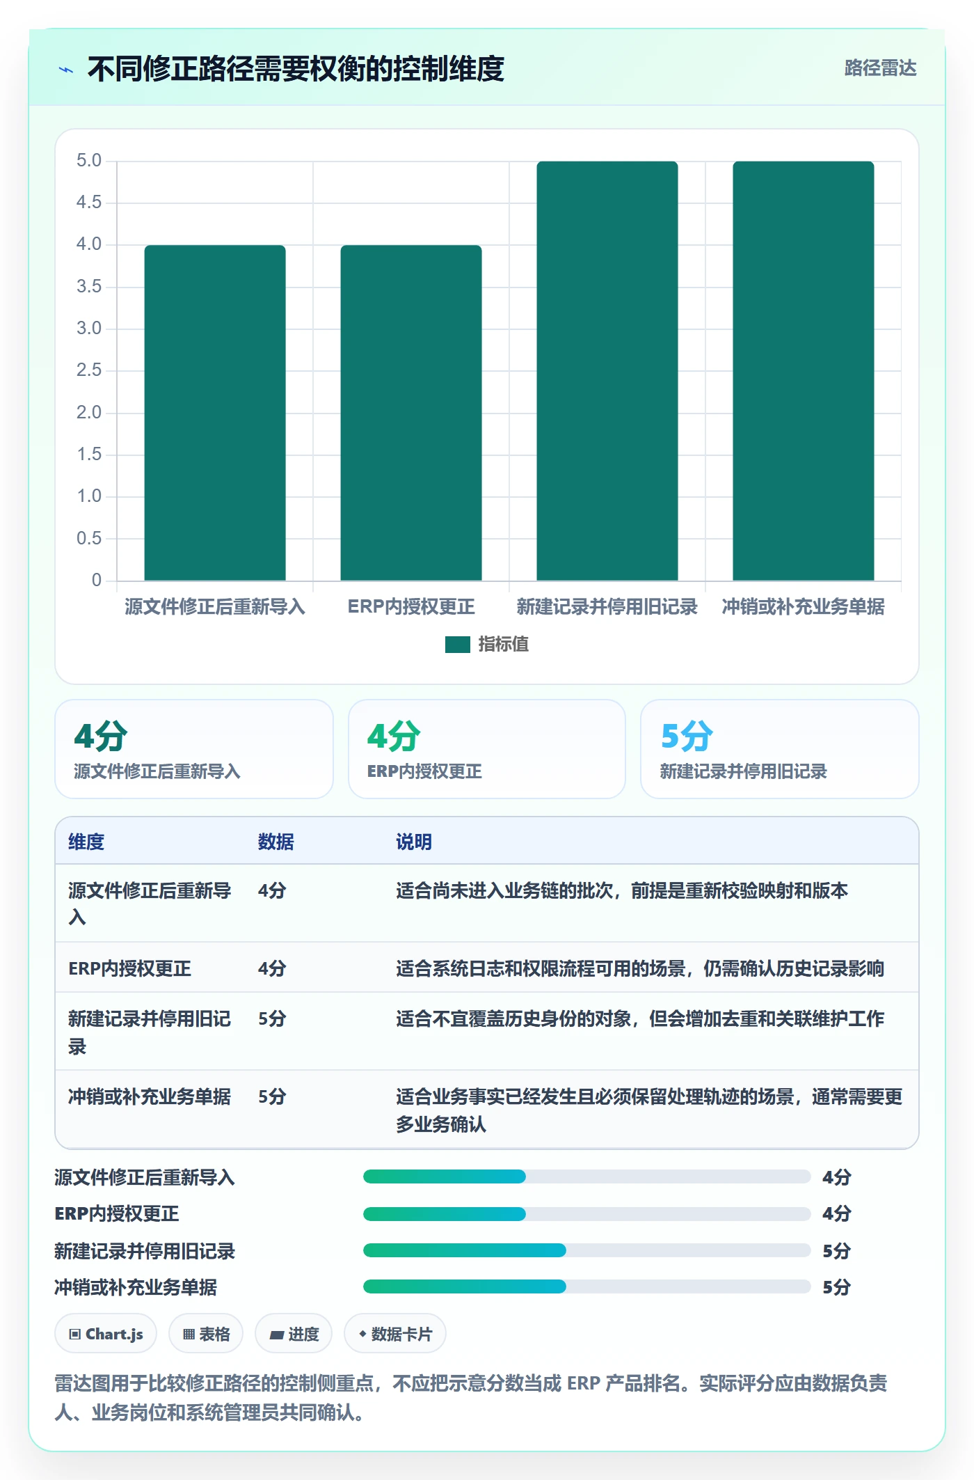Click the bar icon in 进度 chip
This screenshot has height=1480, width=974.
pos(277,1335)
